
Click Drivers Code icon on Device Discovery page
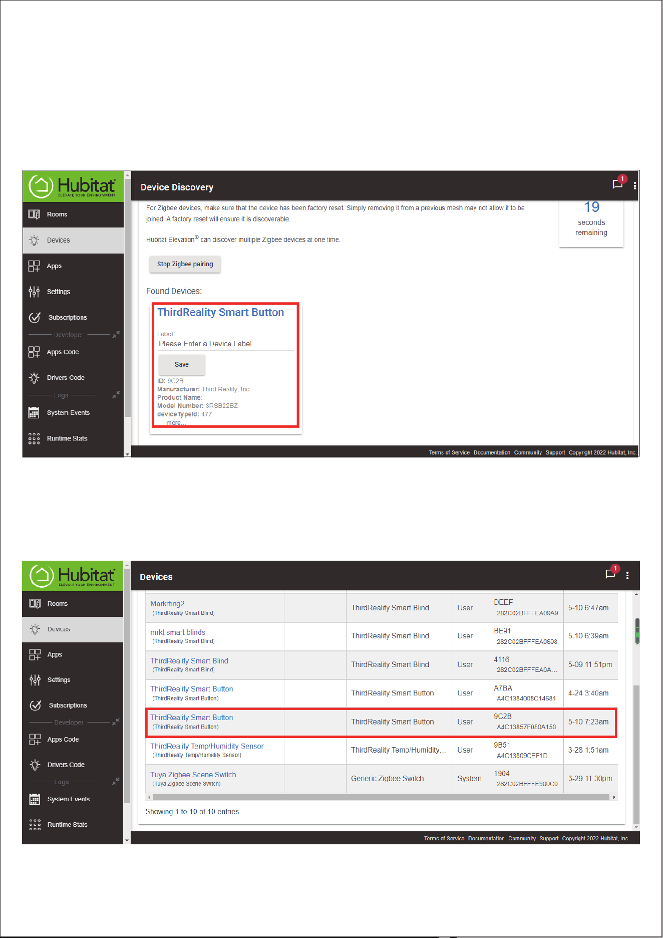tap(34, 378)
